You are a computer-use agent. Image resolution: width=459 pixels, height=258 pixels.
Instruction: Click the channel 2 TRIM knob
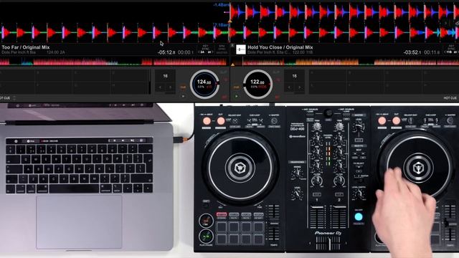[x=339, y=126]
